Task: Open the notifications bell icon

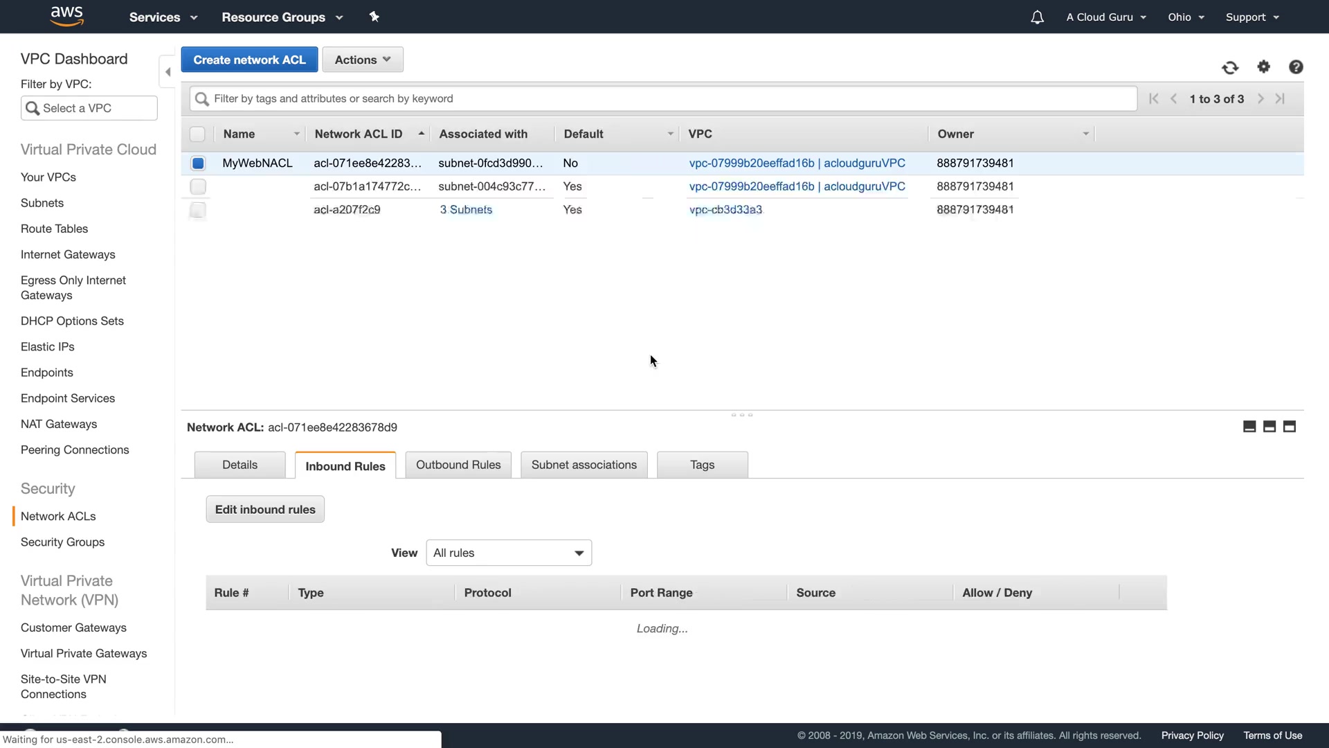Action: click(x=1037, y=17)
